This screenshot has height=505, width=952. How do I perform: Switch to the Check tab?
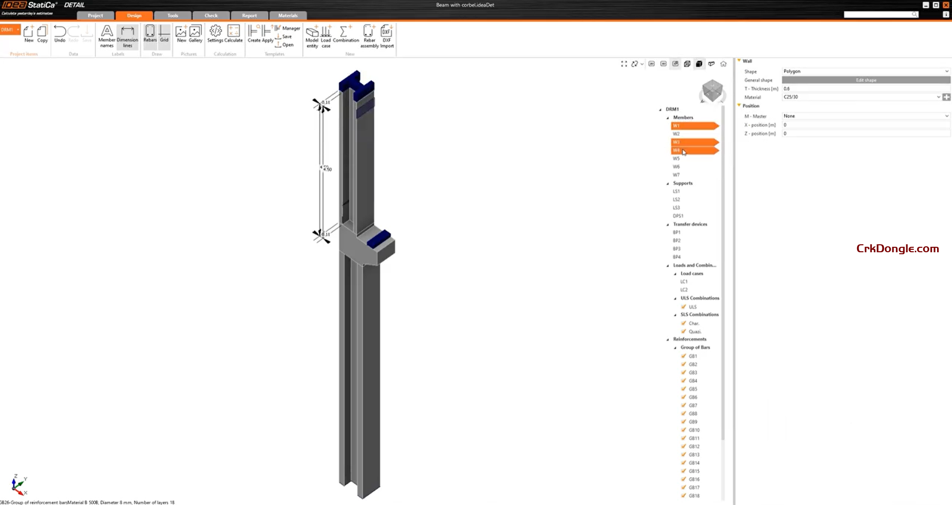[x=211, y=15]
